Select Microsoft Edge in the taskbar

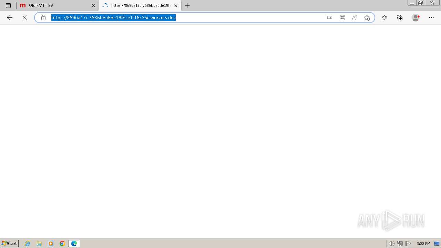point(74,244)
